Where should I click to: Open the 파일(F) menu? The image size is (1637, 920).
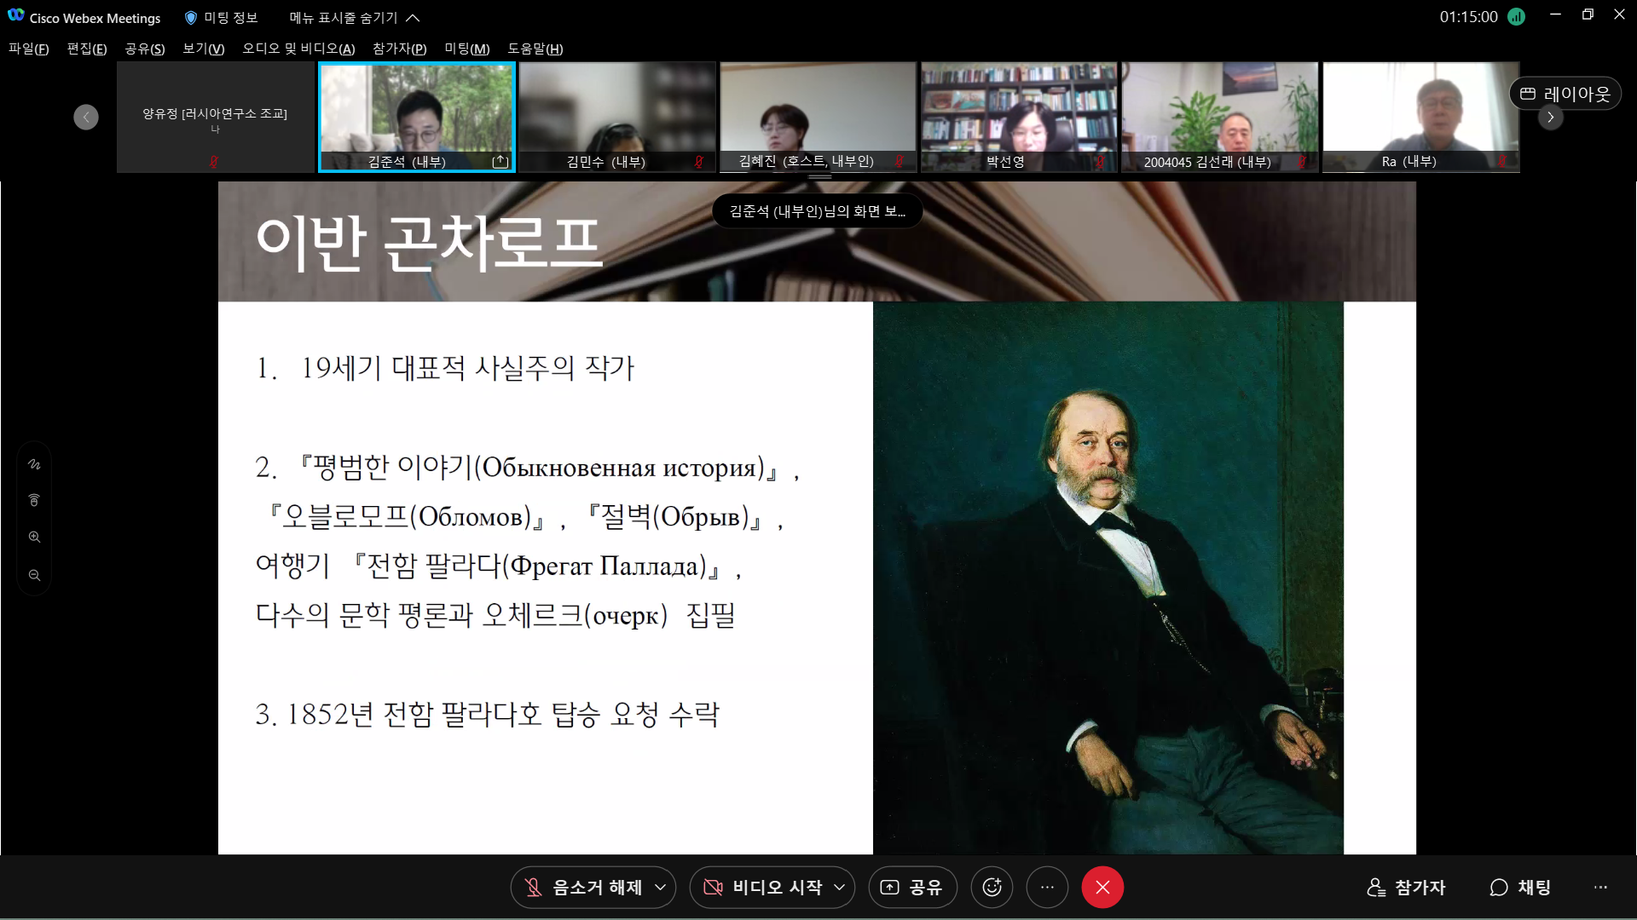[x=28, y=49]
